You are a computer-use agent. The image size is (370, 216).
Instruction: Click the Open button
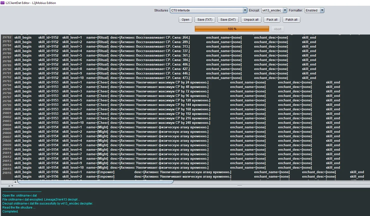point(185,20)
